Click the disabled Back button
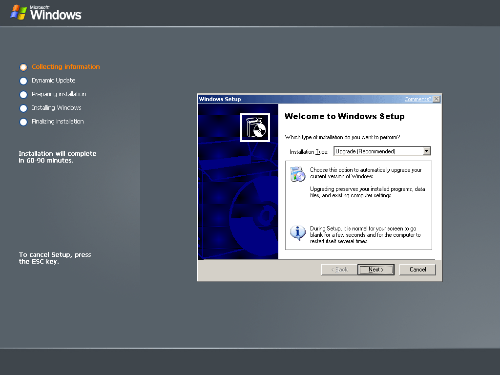 (339, 270)
